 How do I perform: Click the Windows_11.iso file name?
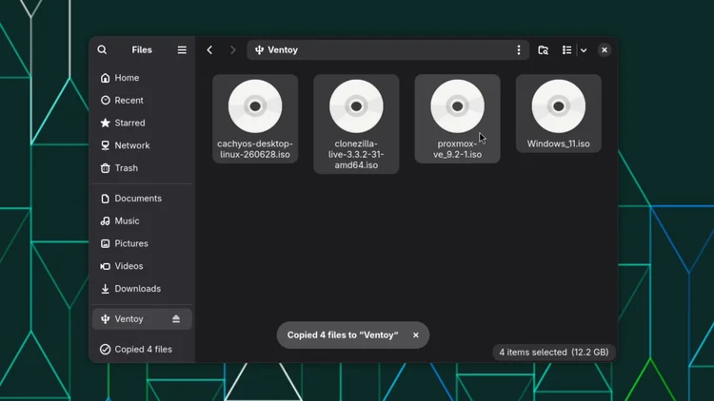(558, 143)
